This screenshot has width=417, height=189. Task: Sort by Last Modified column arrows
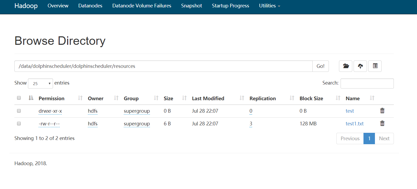(242, 98)
